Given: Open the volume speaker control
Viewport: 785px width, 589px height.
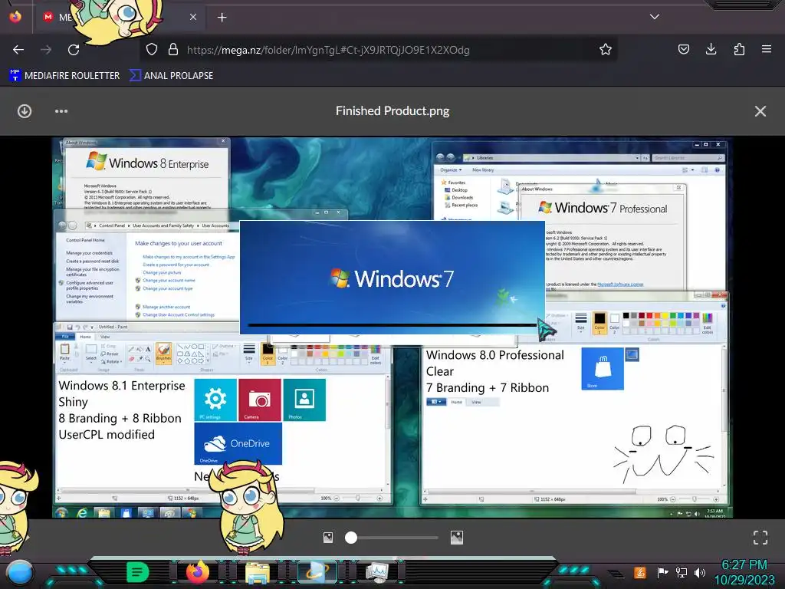Looking at the screenshot, I should 700,572.
